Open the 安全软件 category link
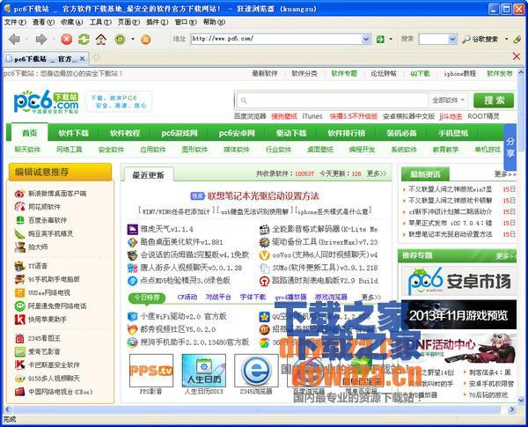Viewport: 528px width, 427px height. coord(111,150)
